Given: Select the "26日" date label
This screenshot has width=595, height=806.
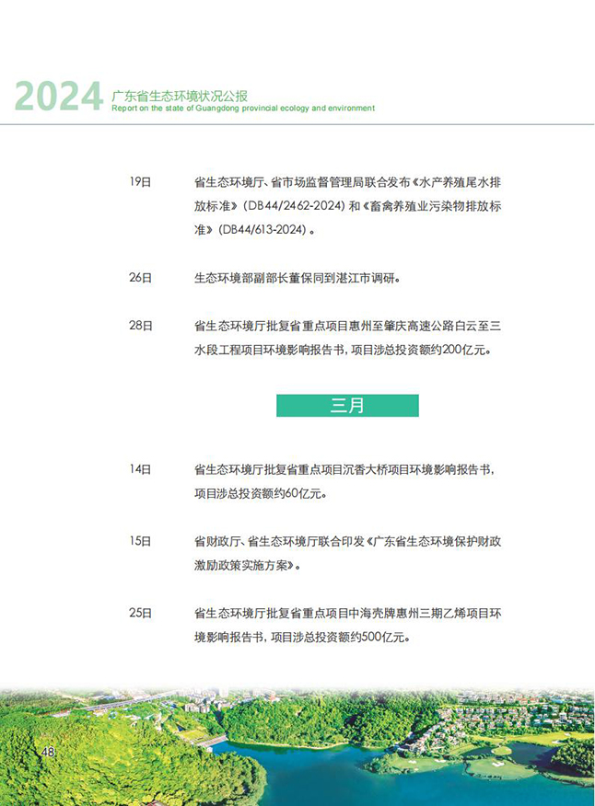Looking at the screenshot, I should click(x=140, y=277).
